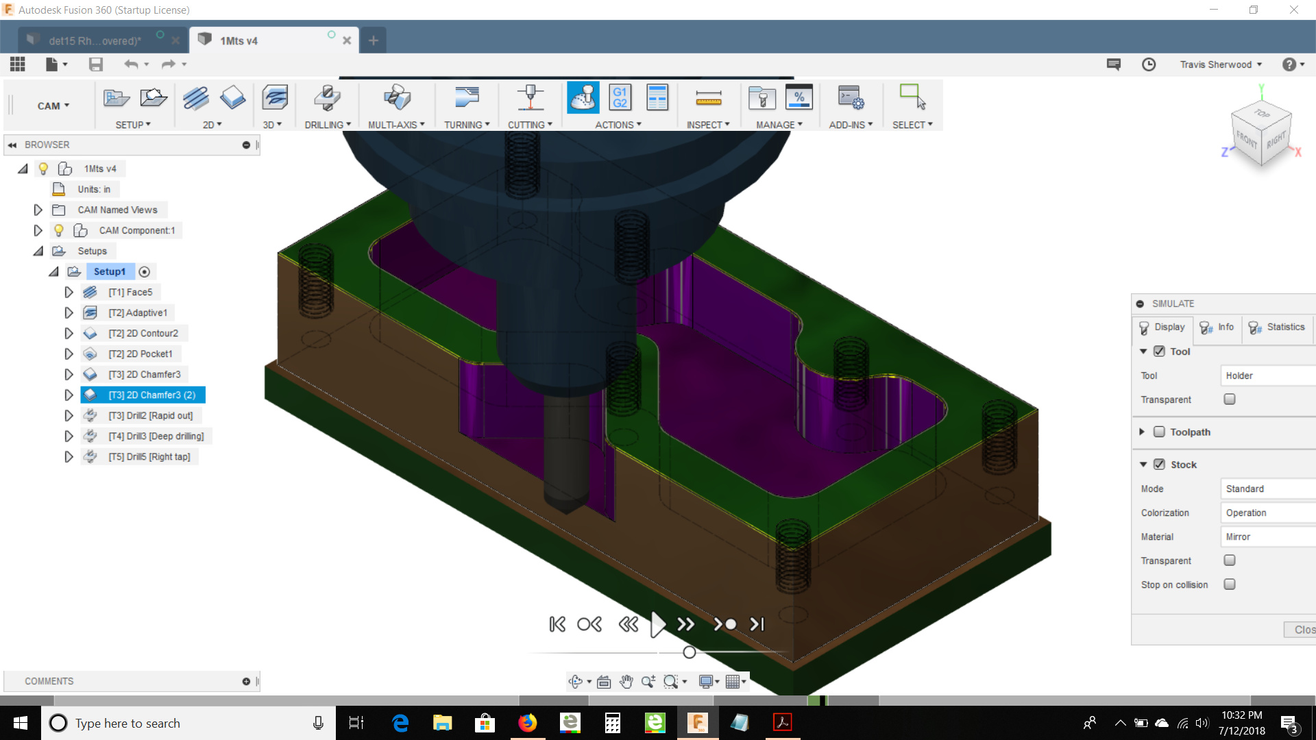Jump to next operation in simulation

coord(724,624)
